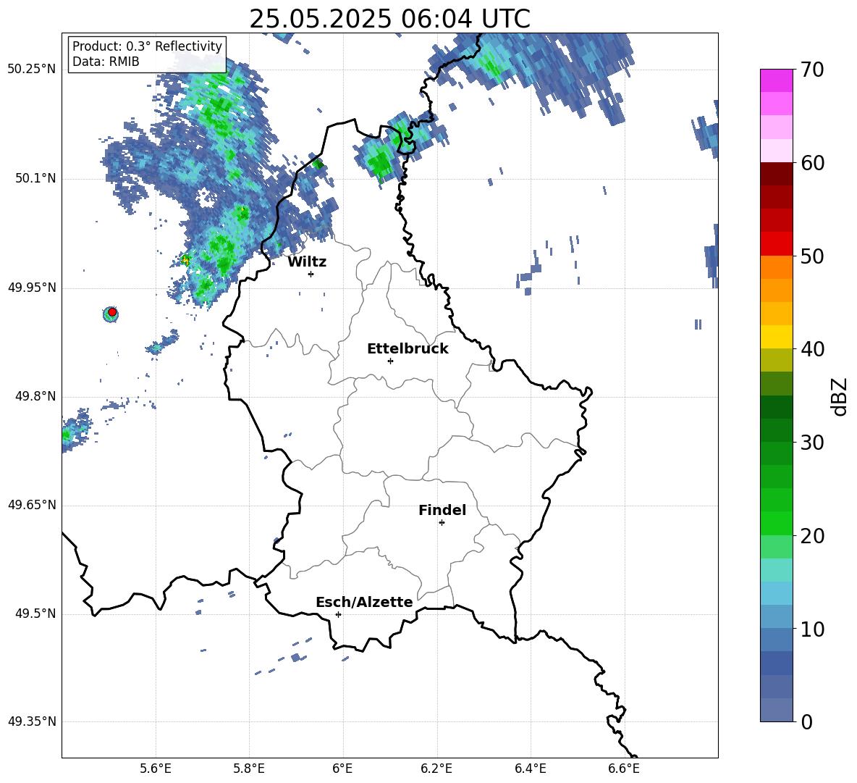
Task: Click the colorbar label "70"
Action: point(811,70)
